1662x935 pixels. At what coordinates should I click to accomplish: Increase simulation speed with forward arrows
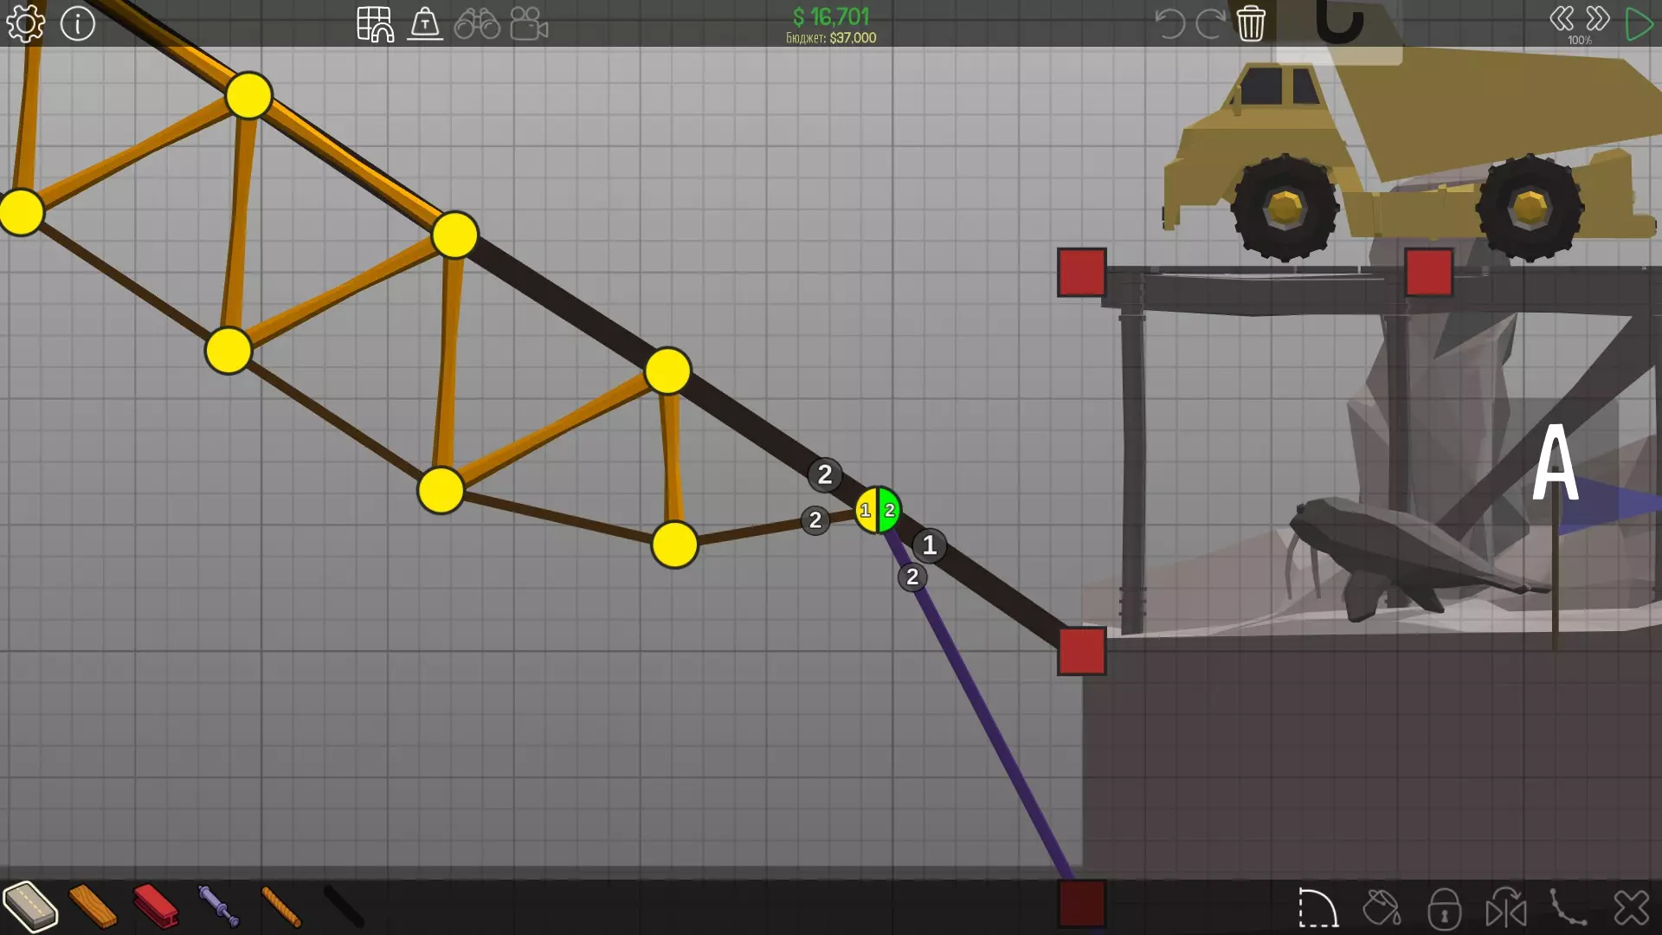(x=1598, y=18)
